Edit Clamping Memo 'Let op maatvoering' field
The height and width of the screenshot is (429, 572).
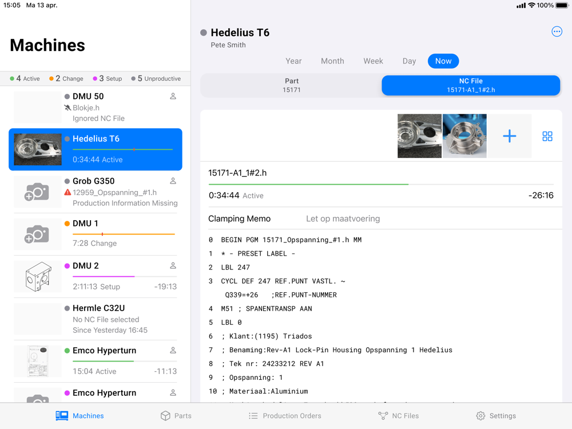[343, 219]
